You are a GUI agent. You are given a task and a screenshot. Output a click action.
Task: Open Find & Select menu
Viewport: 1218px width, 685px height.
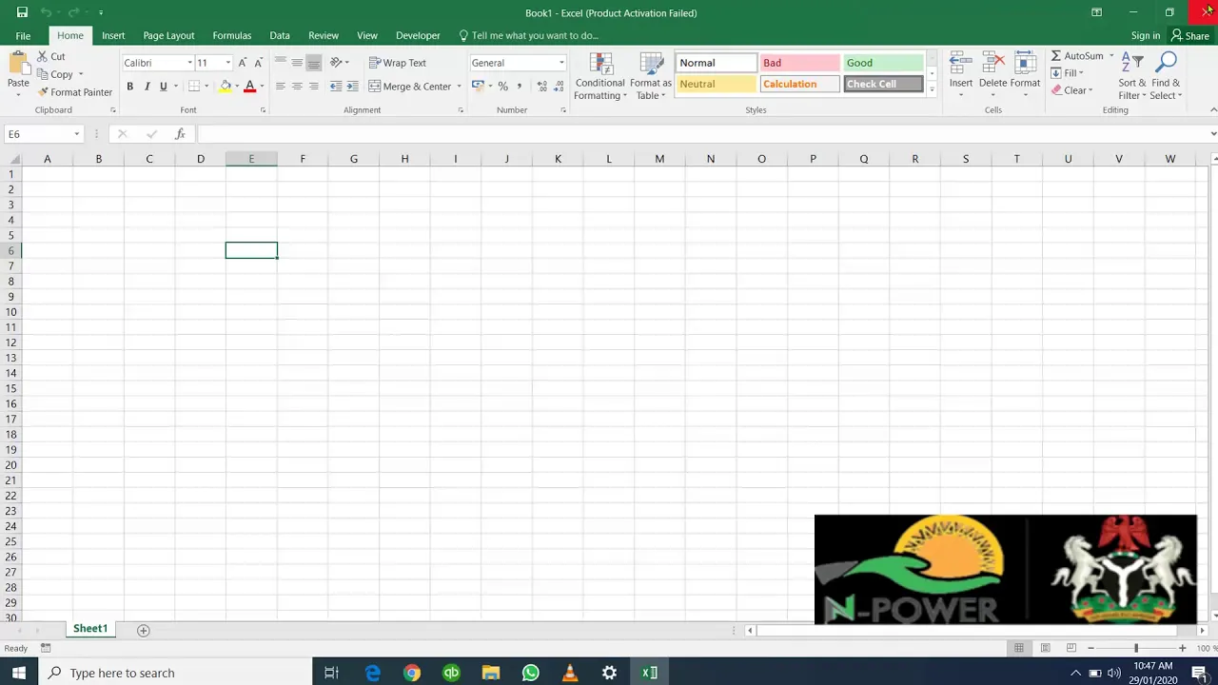[x=1166, y=76]
